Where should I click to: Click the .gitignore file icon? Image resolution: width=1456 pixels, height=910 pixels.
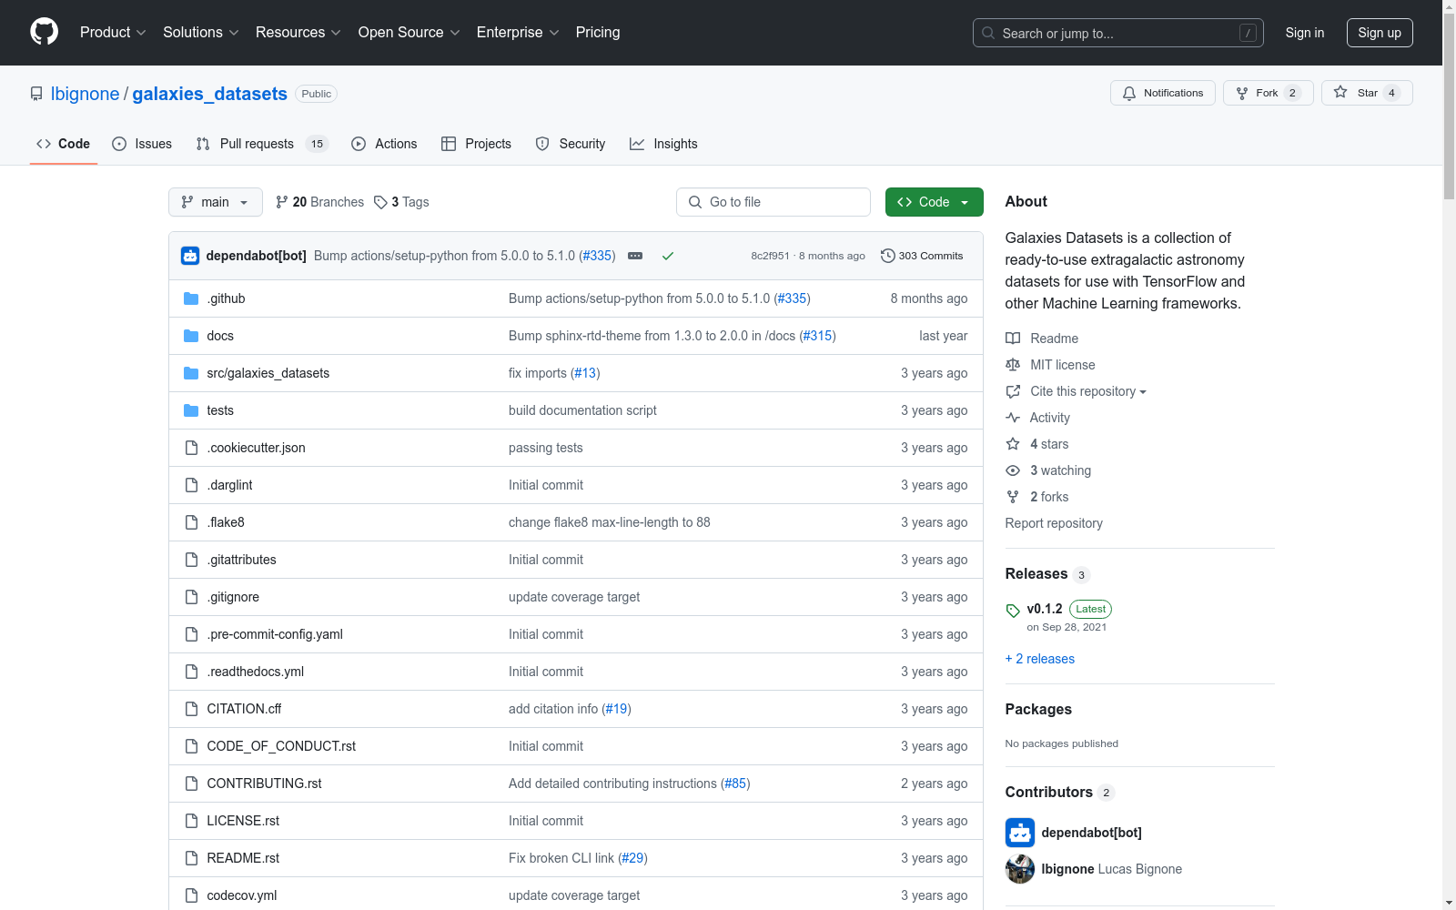point(191,597)
